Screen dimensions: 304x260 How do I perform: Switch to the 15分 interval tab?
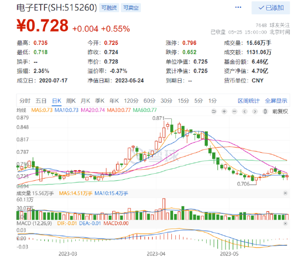(x=183, y=101)
